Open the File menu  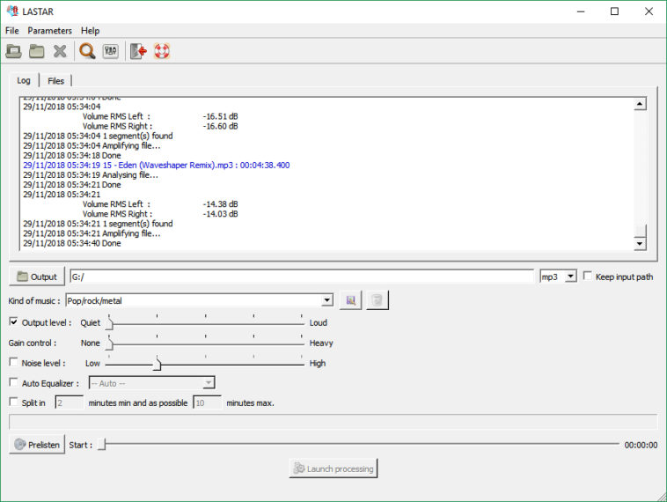[12, 31]
